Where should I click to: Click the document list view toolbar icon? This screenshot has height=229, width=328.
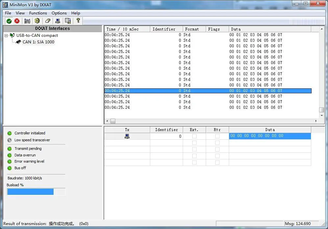(x=68, y=21)
